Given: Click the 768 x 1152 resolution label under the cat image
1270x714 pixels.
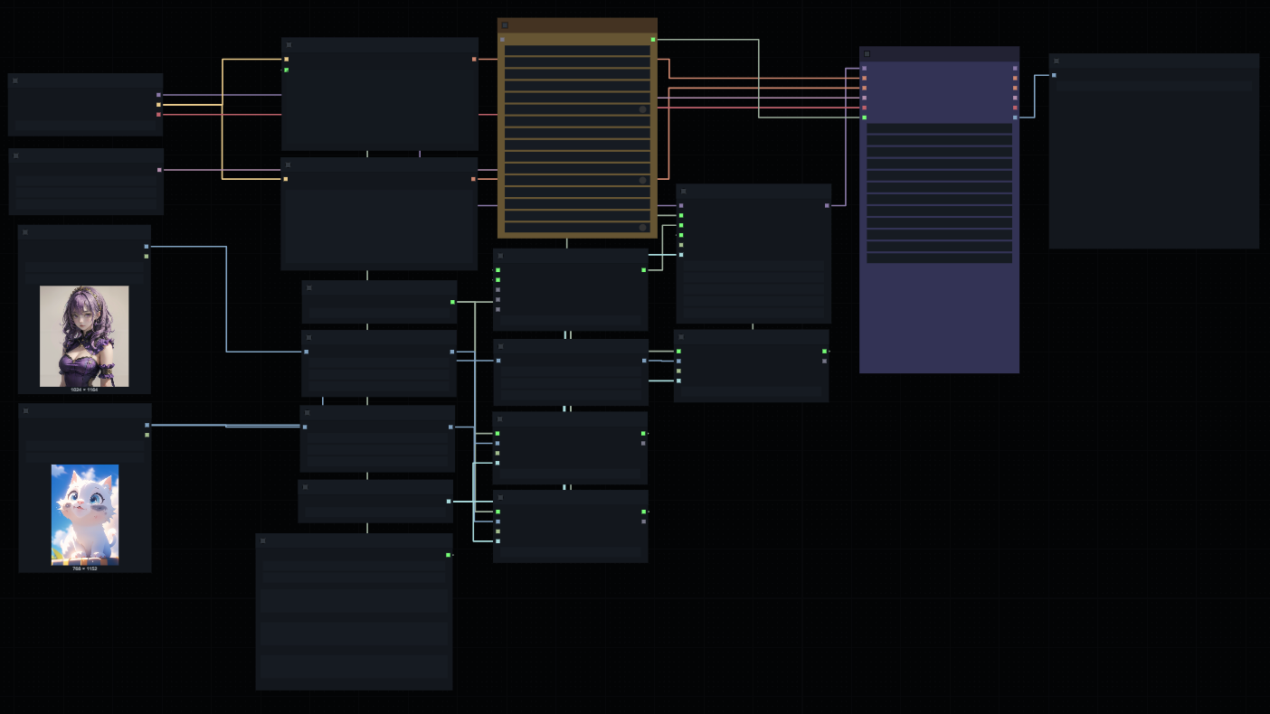Looking at the screenshot, I should pos(84,569).
